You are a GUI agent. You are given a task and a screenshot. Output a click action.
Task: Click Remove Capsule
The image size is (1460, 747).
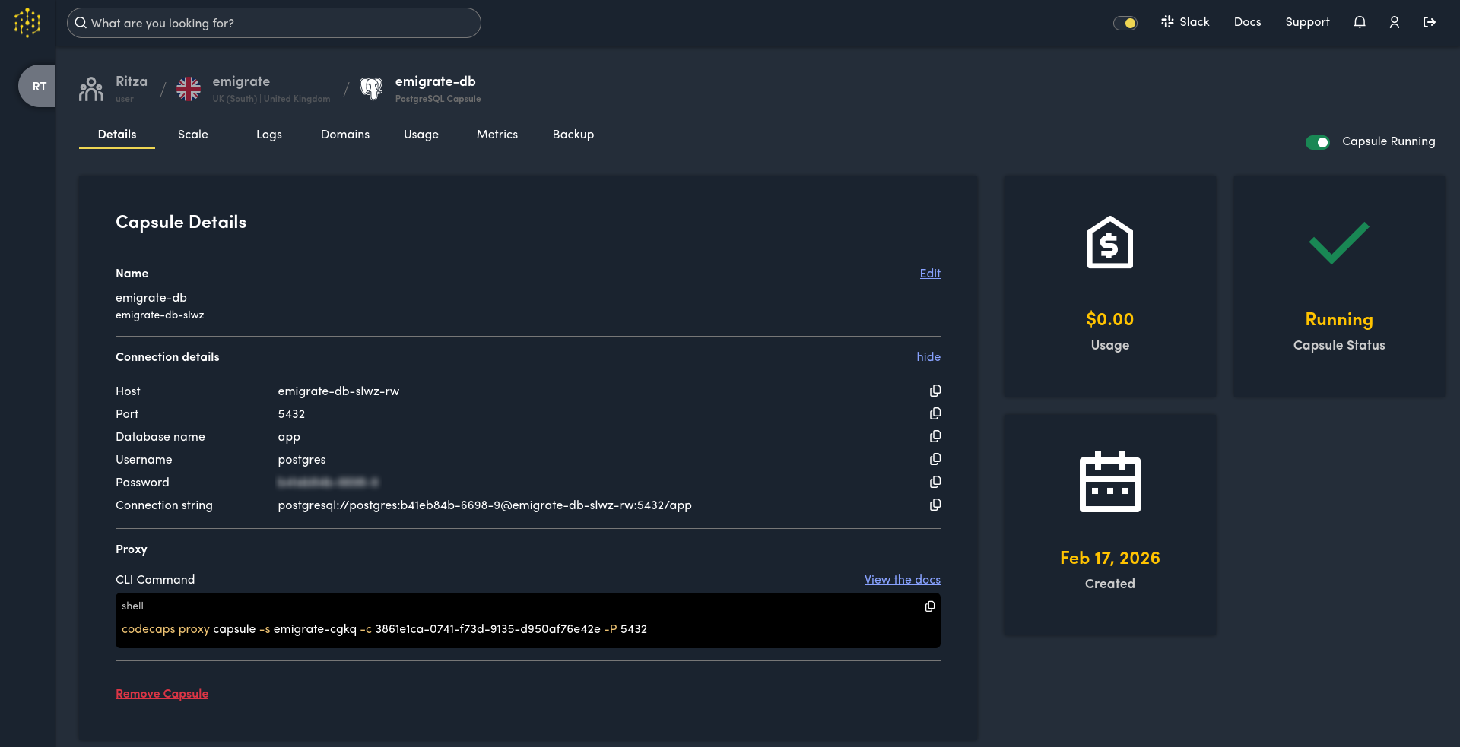point(161,693)
